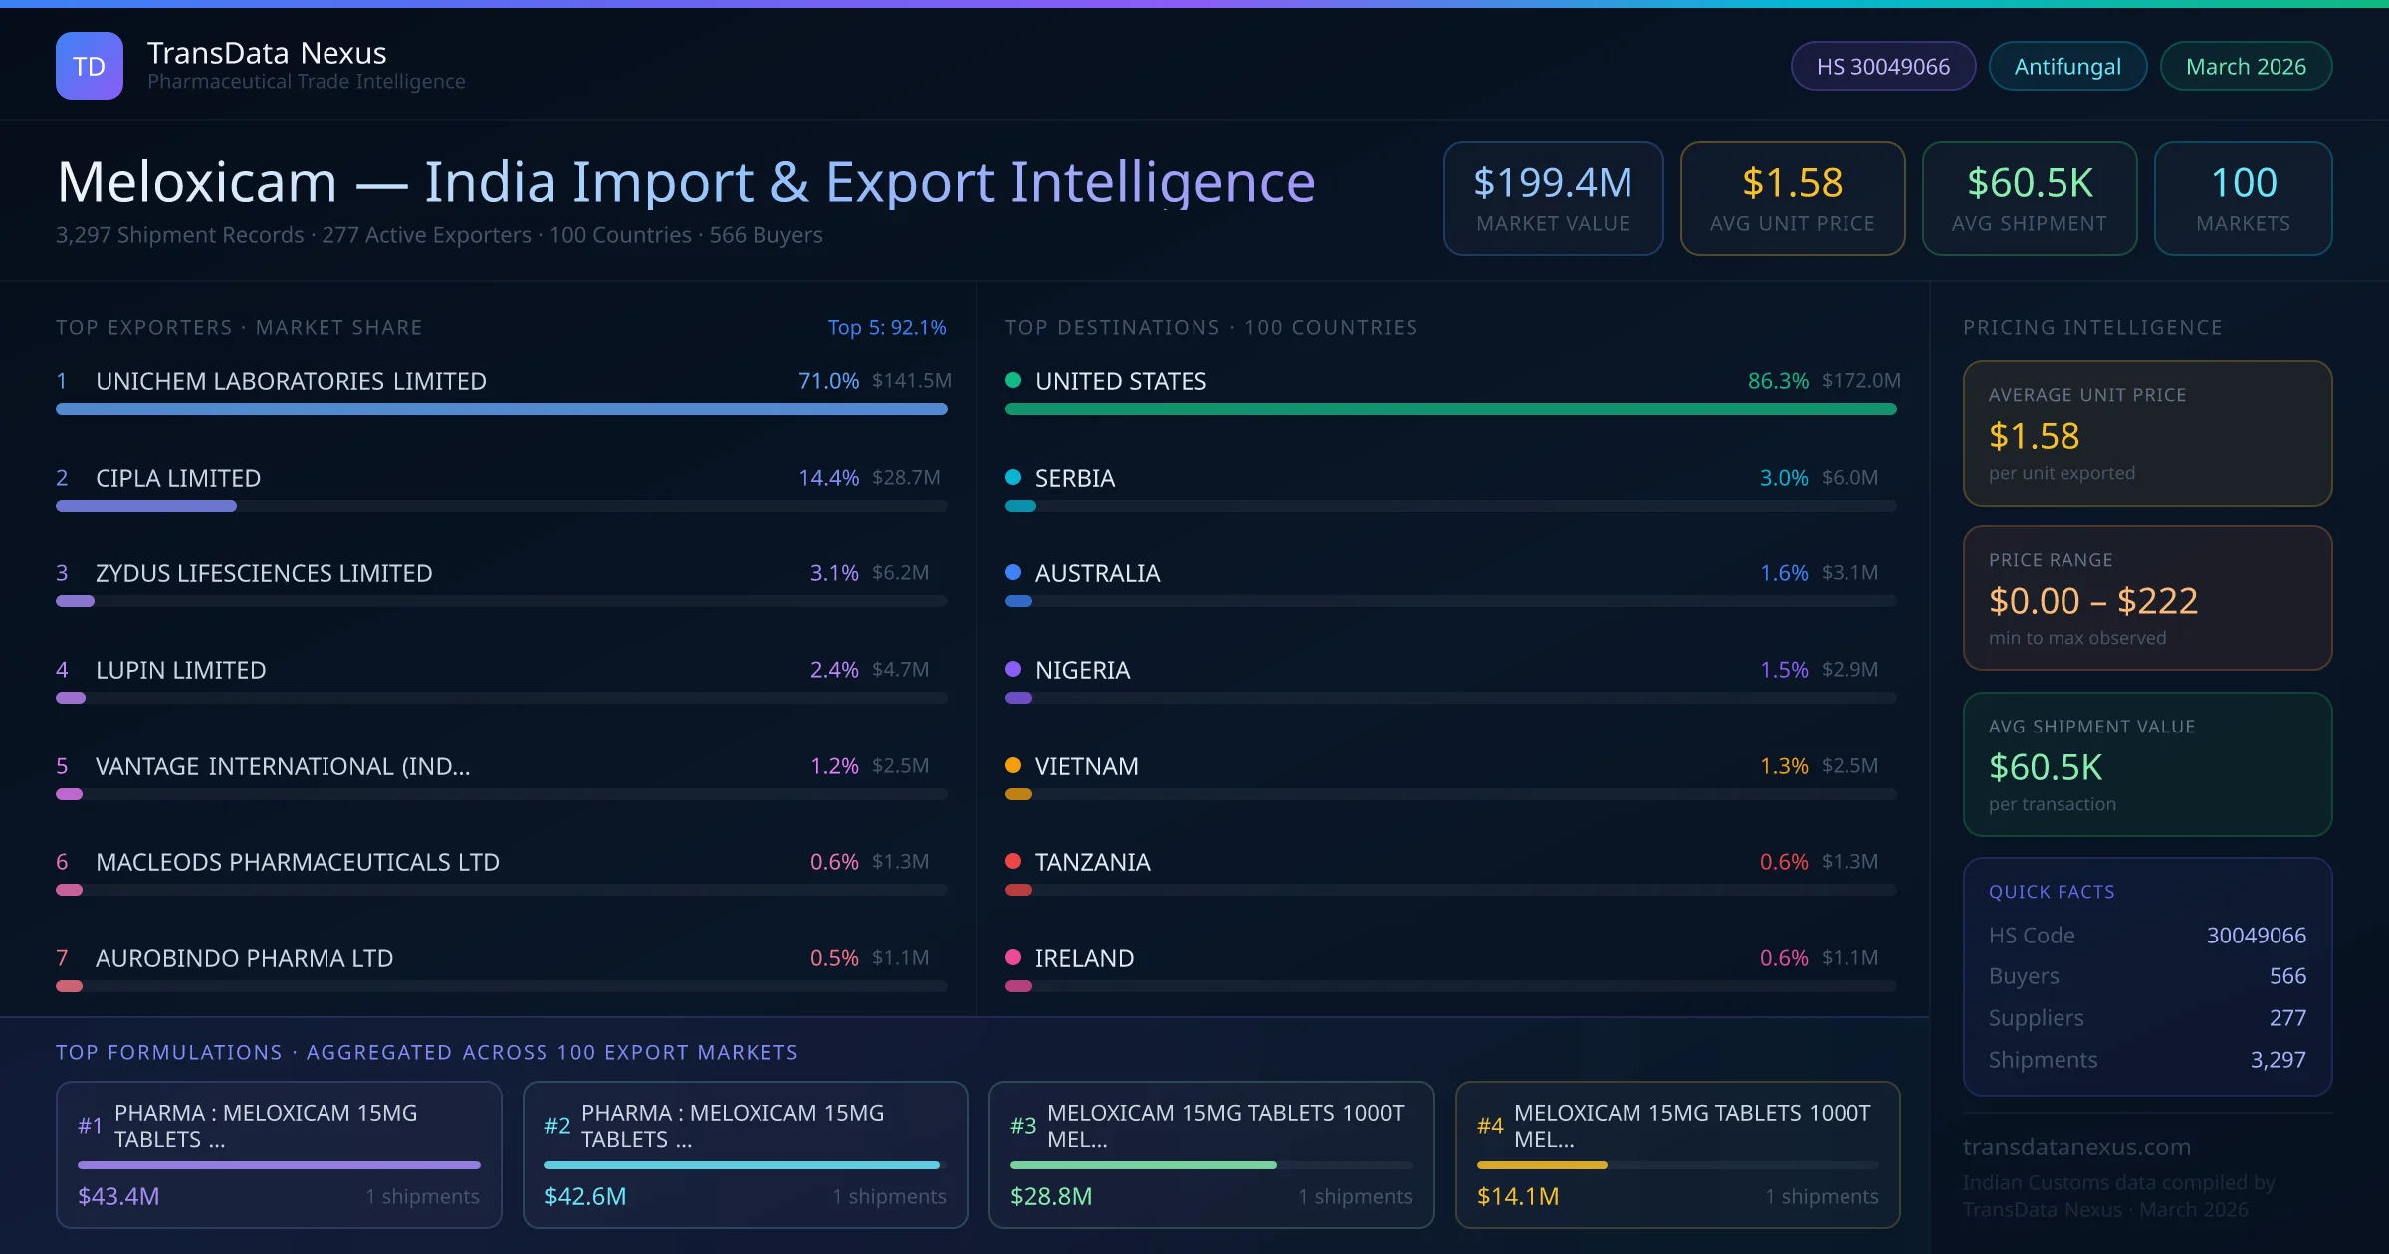Select the HS 30049066 tag
Image resolution: width=2389 pixels, height=1254 pixels.
[1882, 66]
